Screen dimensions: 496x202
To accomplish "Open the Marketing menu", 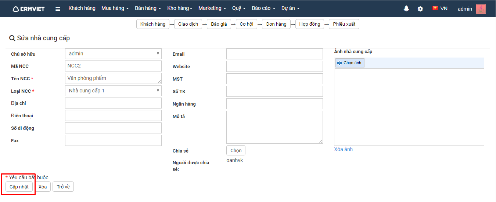I will tap(212, 8).
